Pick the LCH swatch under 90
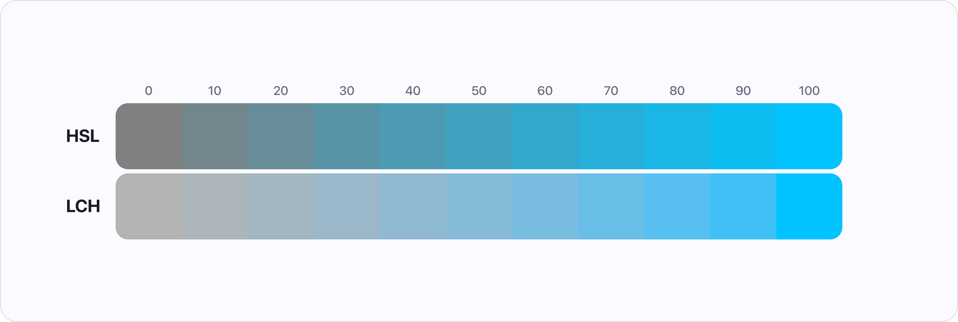The image size is (958, 322). coord(743,206)
